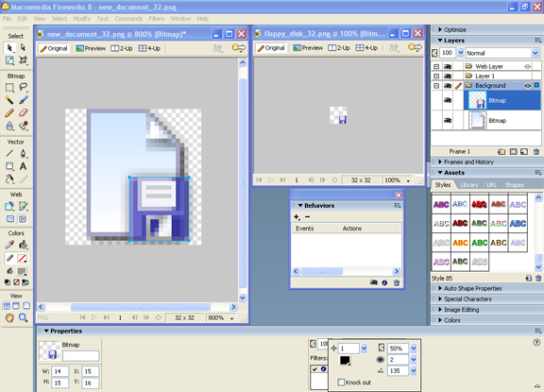Enable the Knock out checkbox
The height and width of the screenshot is (392, 544).
point(341,383)
